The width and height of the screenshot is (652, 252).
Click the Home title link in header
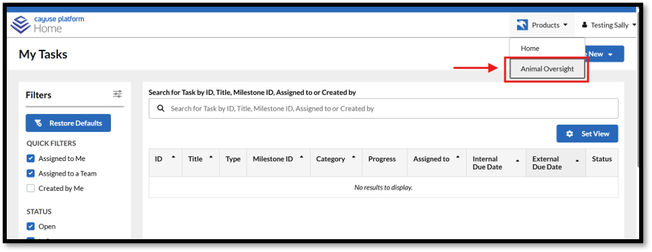(x=48, y=28)
